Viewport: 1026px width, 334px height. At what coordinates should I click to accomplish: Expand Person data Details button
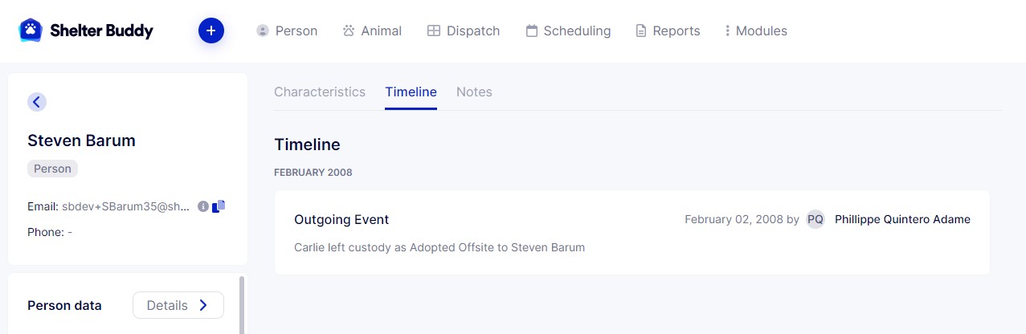tap(178, 305)
